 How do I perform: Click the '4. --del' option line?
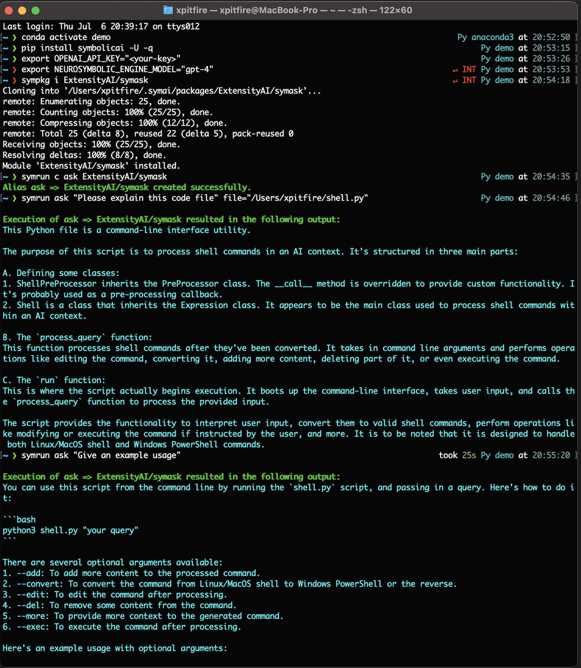pos(120,606)
